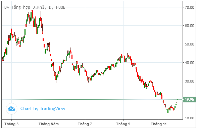Click the 40.00 price scale label
This screenshot has height=130, width=198.
(189, 63)
